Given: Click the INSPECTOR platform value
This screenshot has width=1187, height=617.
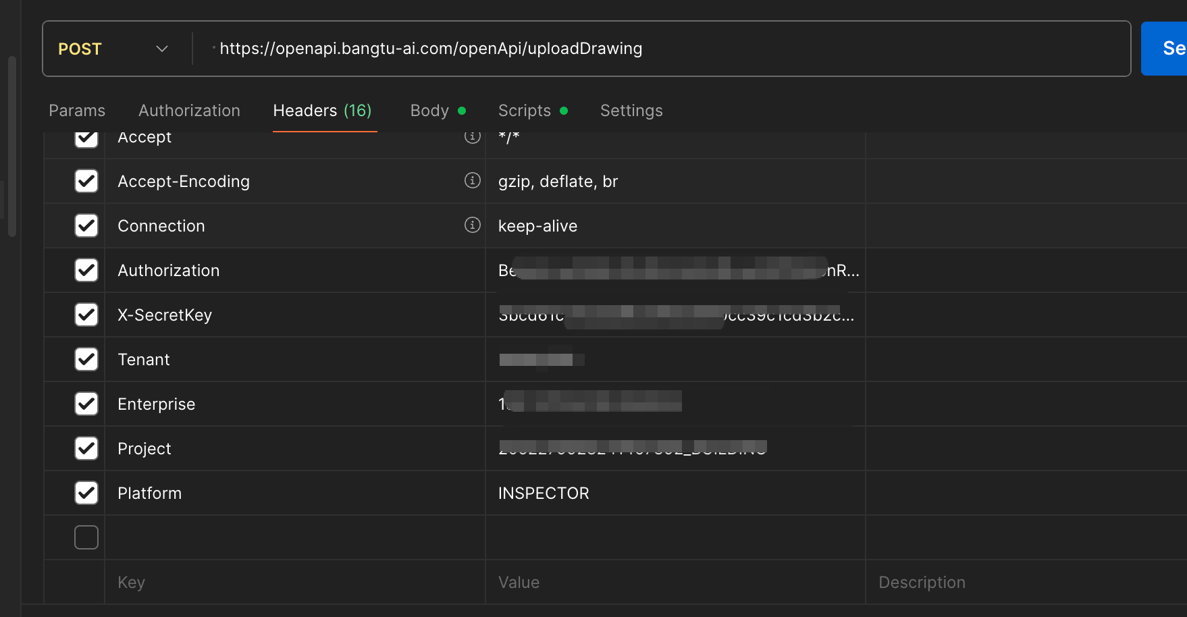Looking at the screenshot, I should [544, 493].
